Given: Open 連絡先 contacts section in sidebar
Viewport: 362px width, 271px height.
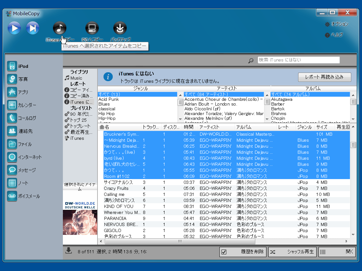Looking at the screenshot, I should click(x=20, y=131).
